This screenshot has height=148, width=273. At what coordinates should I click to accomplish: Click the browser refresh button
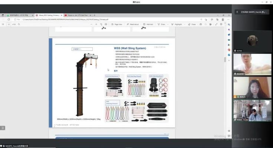tap(9, 20)
